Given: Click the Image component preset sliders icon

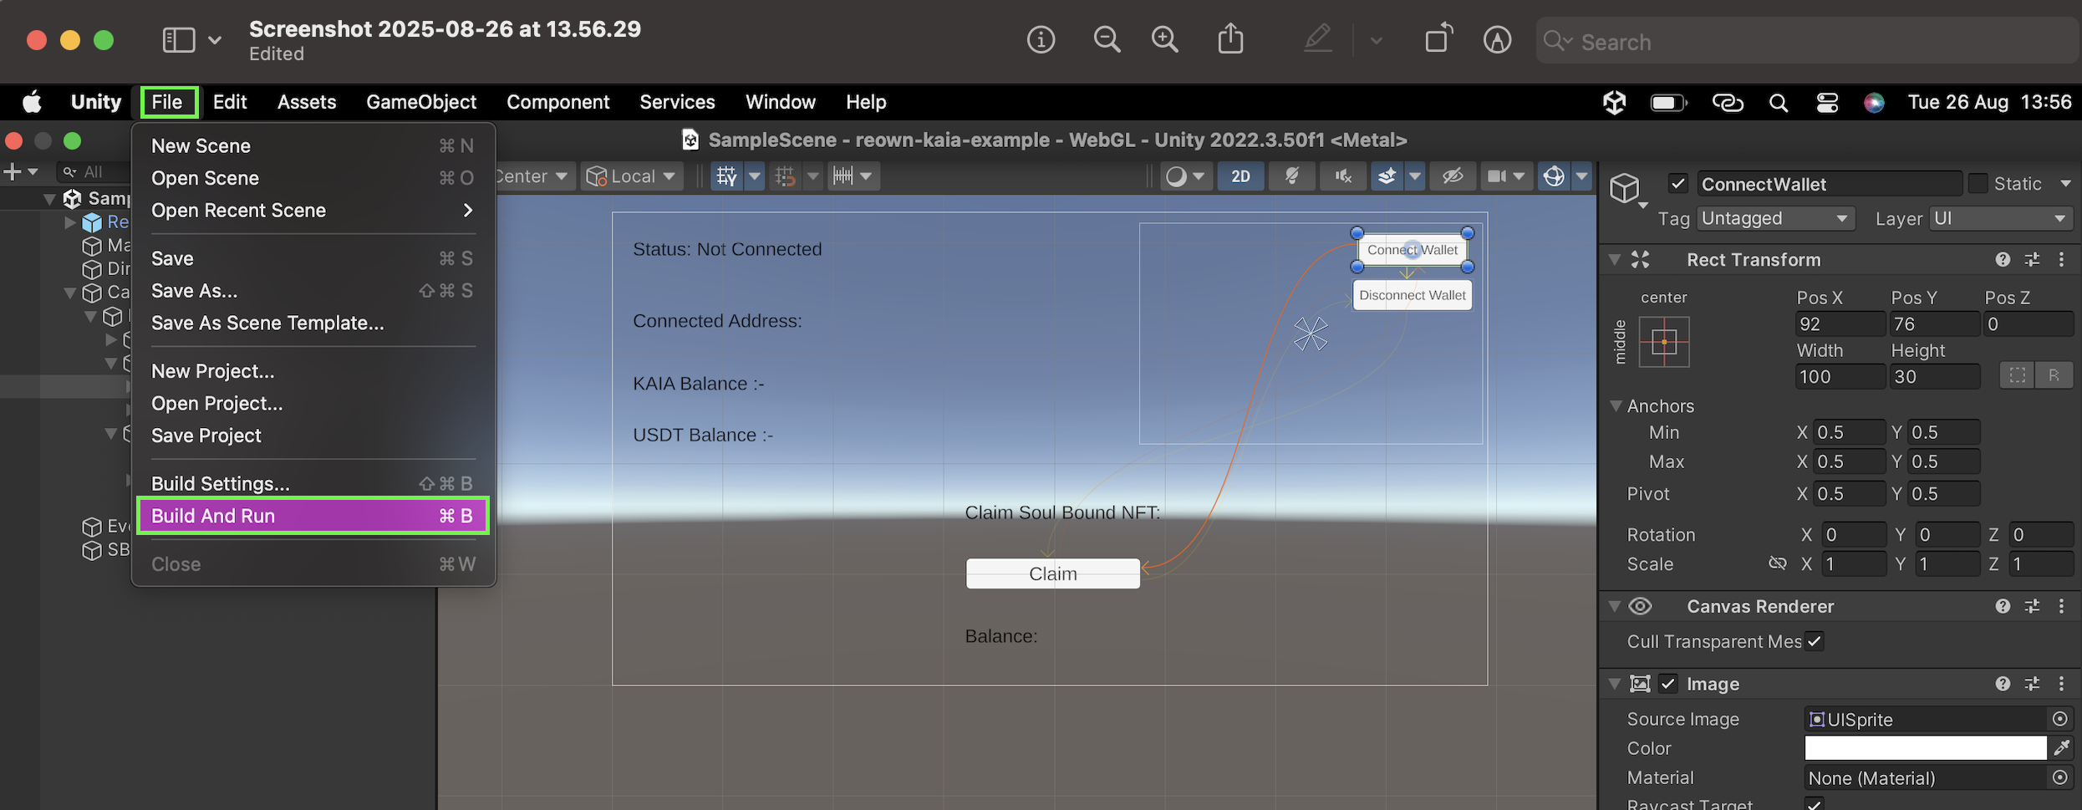Looking at the screenshot, I should coord(2032,684).
